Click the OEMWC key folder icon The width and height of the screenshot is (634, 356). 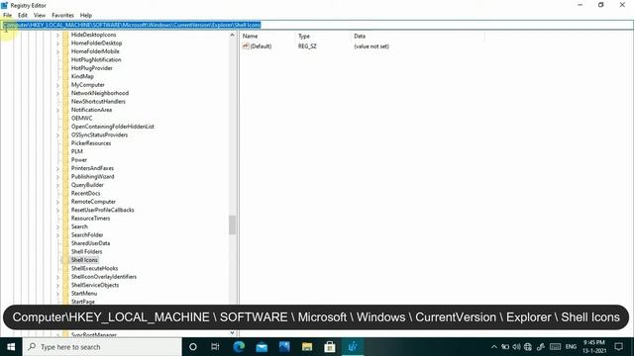65,119
